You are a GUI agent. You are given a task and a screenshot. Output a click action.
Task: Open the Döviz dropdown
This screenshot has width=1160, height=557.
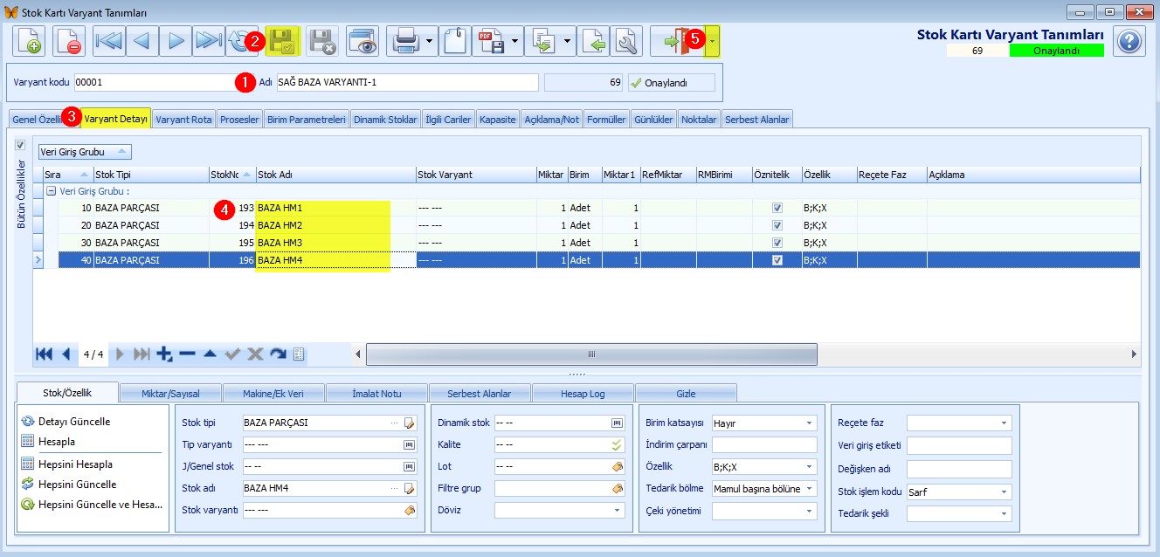tap(618, 510)
